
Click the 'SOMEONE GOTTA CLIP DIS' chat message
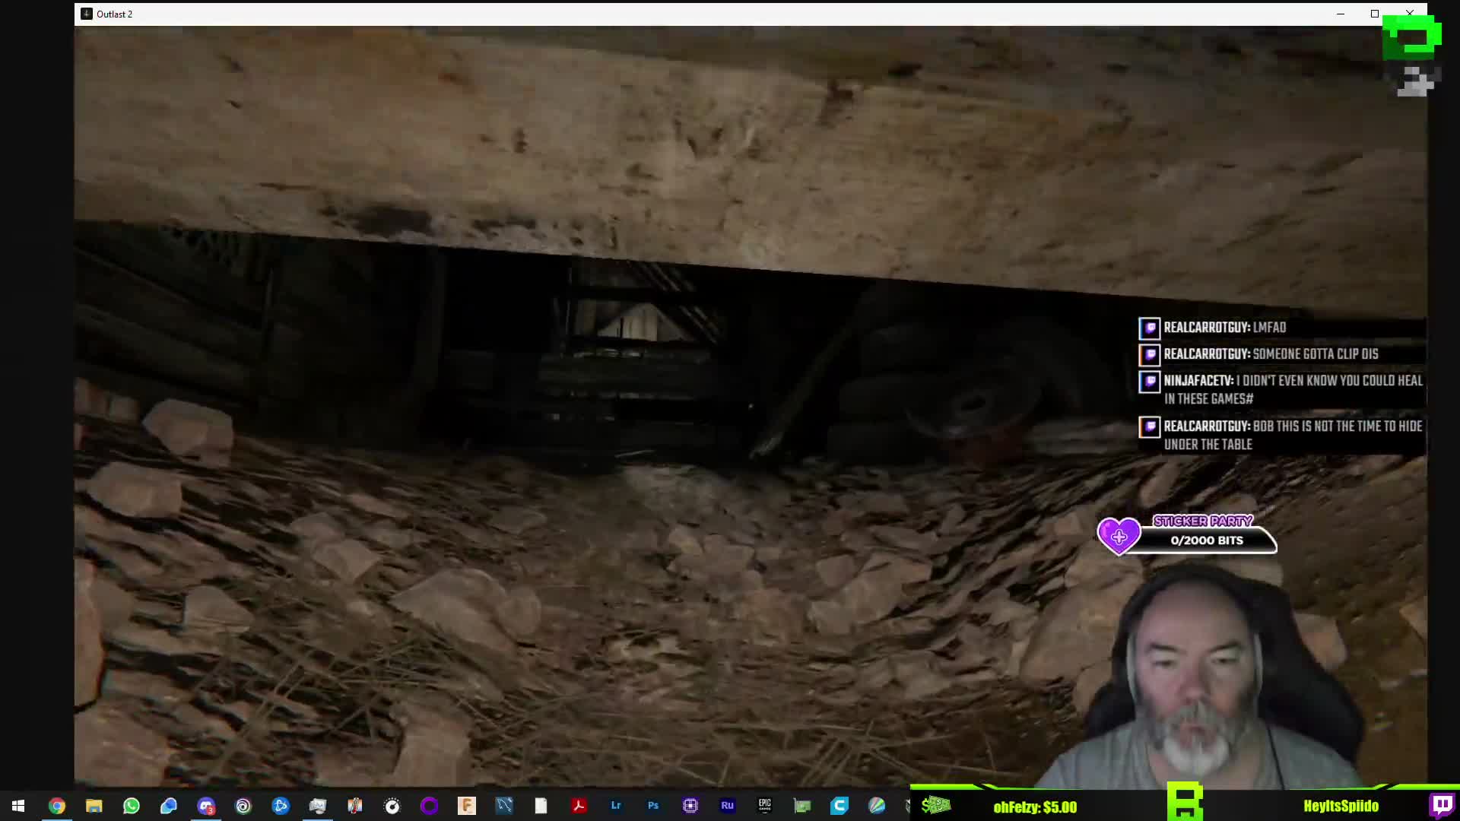pos(1258,354)
